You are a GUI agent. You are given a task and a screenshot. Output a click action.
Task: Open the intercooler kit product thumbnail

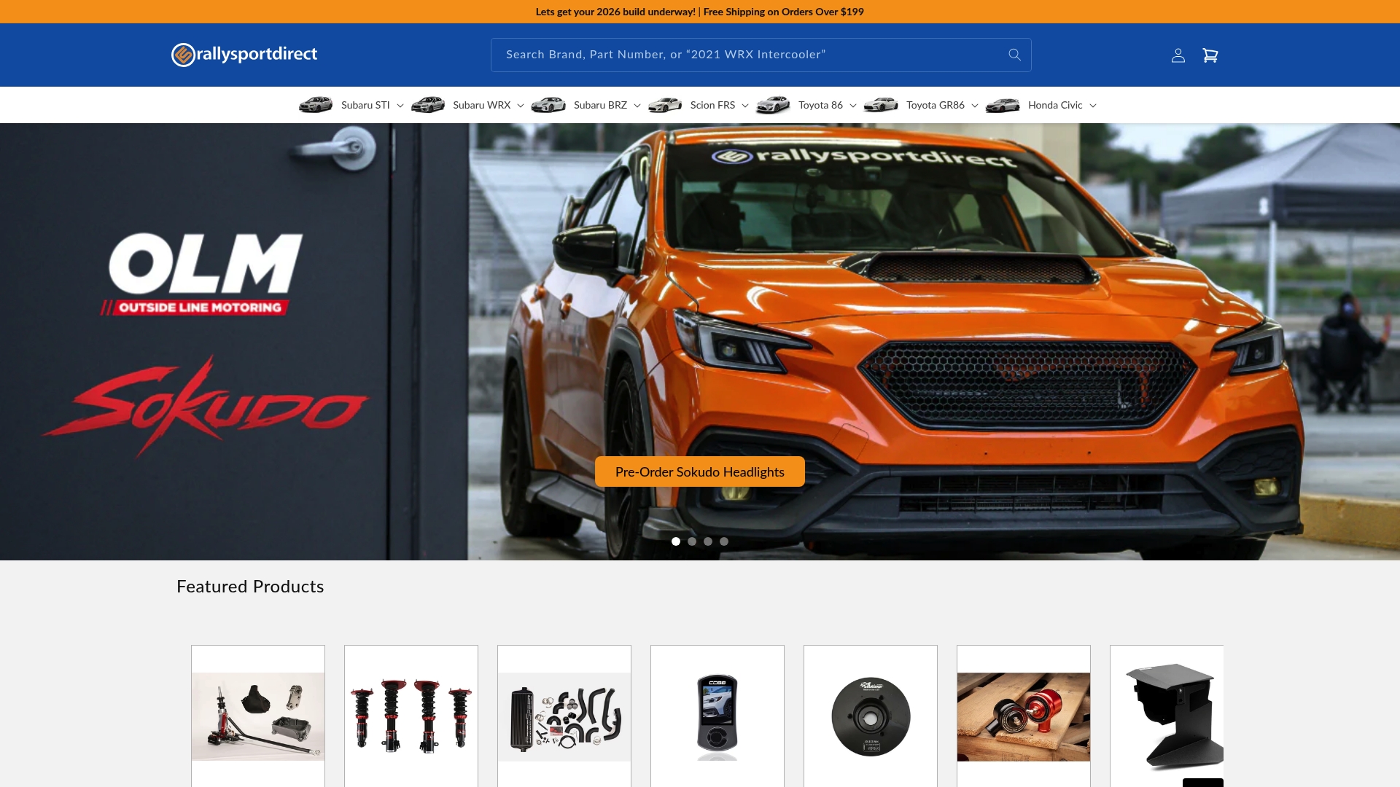click(564, 716)
